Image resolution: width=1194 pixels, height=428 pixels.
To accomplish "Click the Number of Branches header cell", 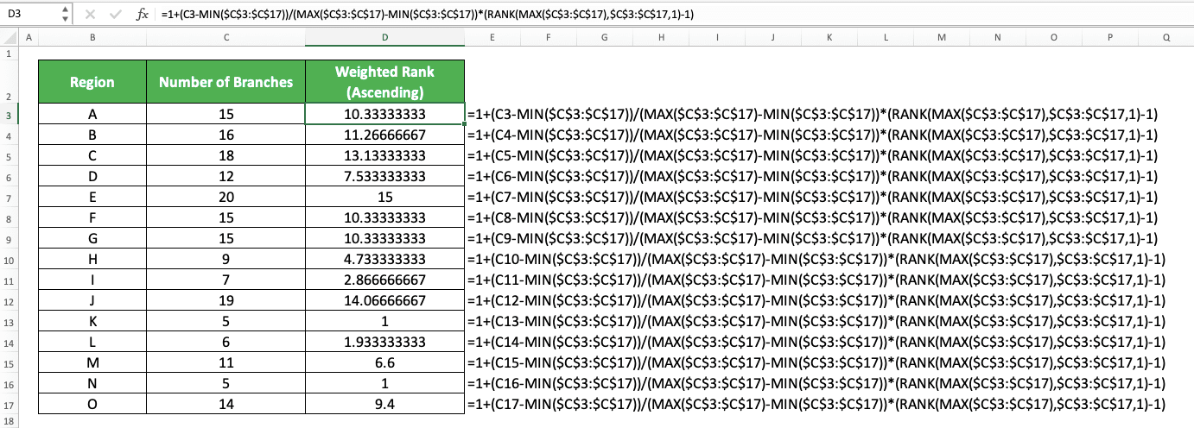I will coord(225,82).
